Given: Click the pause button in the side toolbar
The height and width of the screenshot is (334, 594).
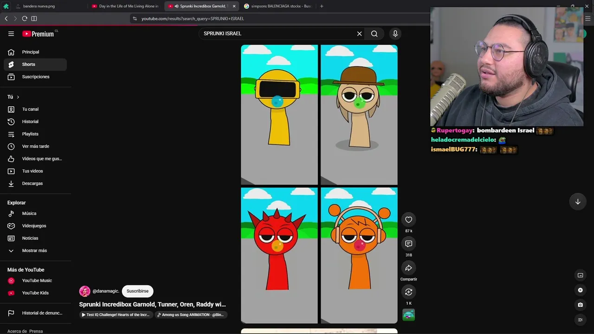Looking at the screenshot, I should coord(580,290).
